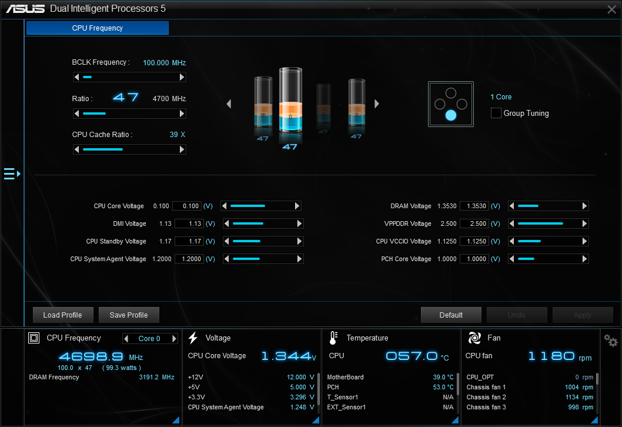Increase CPU Ratio with right arrow
622x427 pixels.
[182, 114]
